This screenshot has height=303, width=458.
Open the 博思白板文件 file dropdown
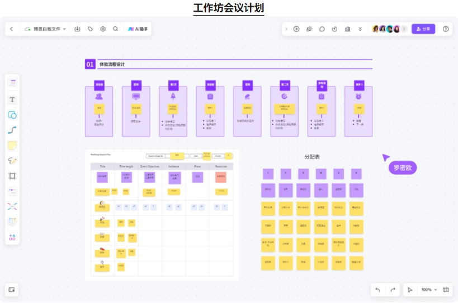pyautogui.click(x=45, y=29)
